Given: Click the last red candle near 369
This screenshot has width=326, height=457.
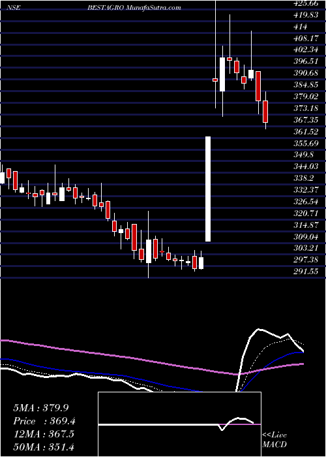Looking at the screenshot, I should 265,112.
